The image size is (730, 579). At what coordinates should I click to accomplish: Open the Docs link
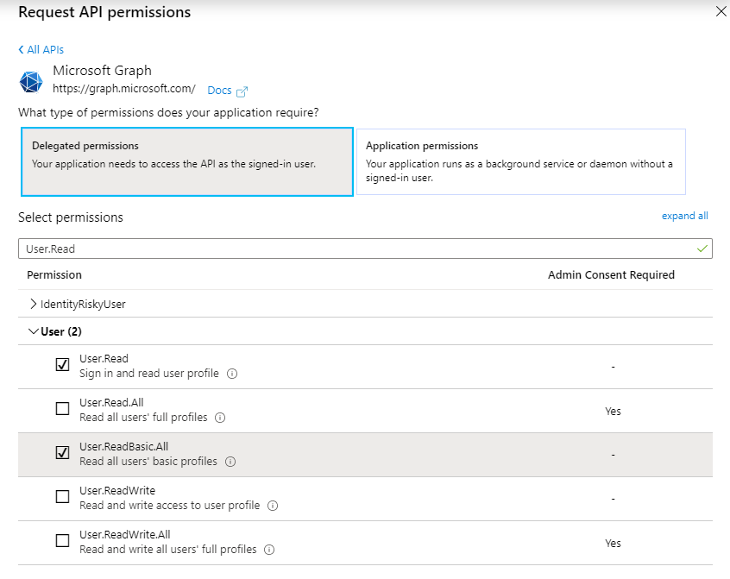coord(219,91)
